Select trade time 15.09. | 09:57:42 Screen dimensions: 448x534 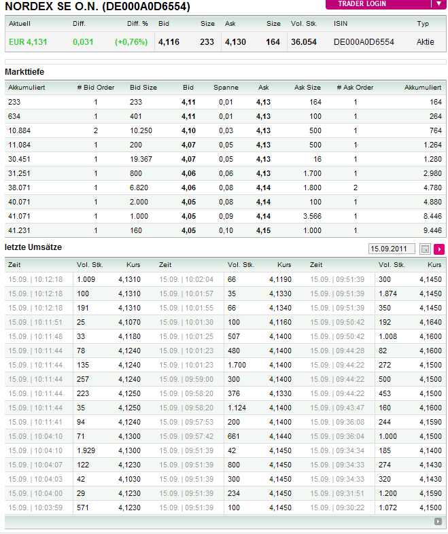point(186,437)
